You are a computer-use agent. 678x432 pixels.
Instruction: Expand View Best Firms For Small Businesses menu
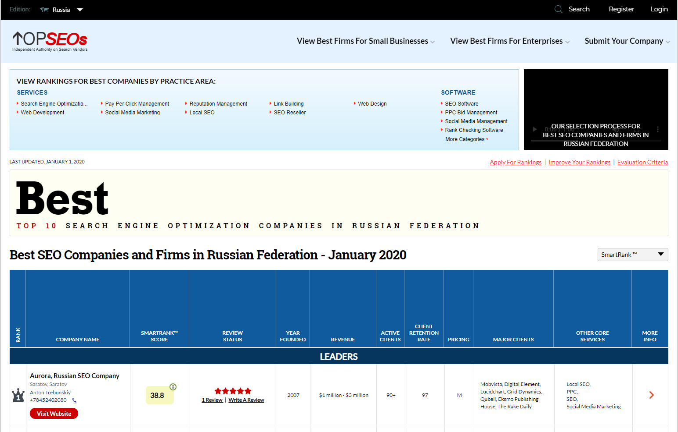tap(366, 41)
